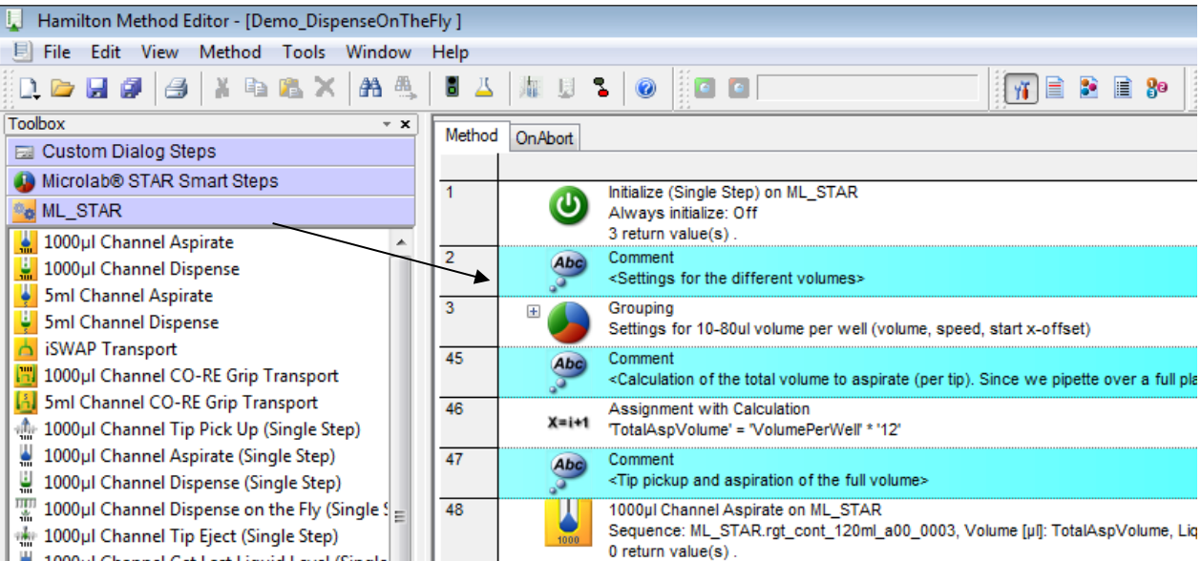Open the Help menu
Viewport: 1201px width, 561px height.
(450, 52)
